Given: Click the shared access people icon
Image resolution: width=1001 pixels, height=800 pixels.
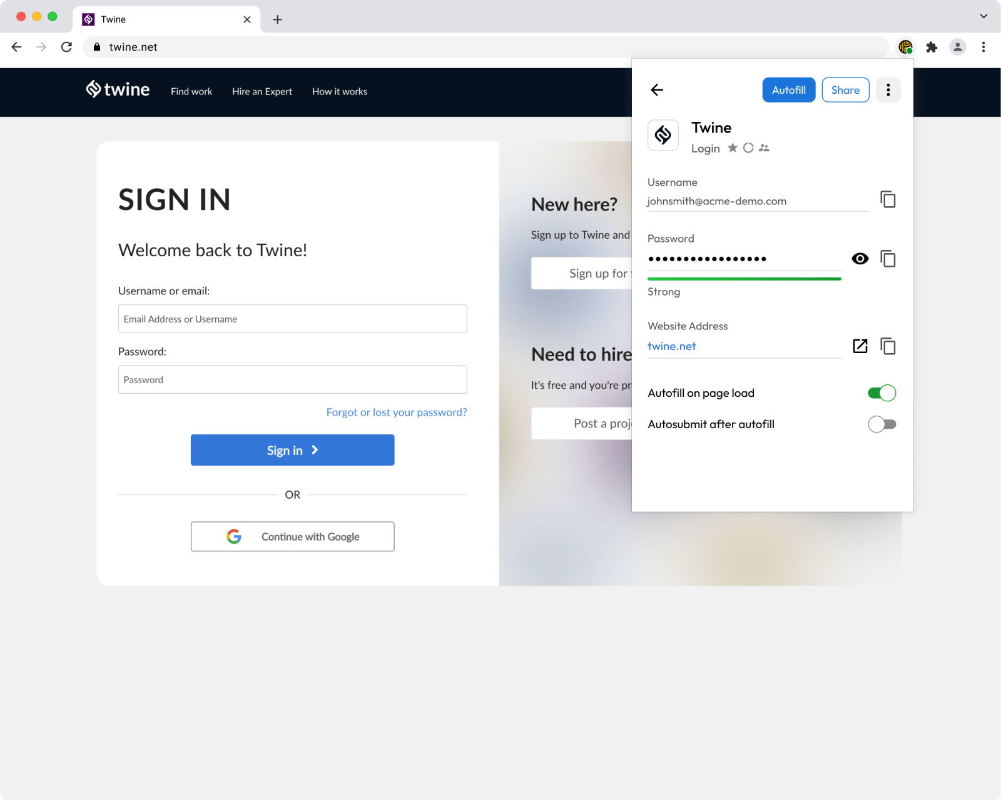Looking at the screenshot, I should (x=764, y=147).
